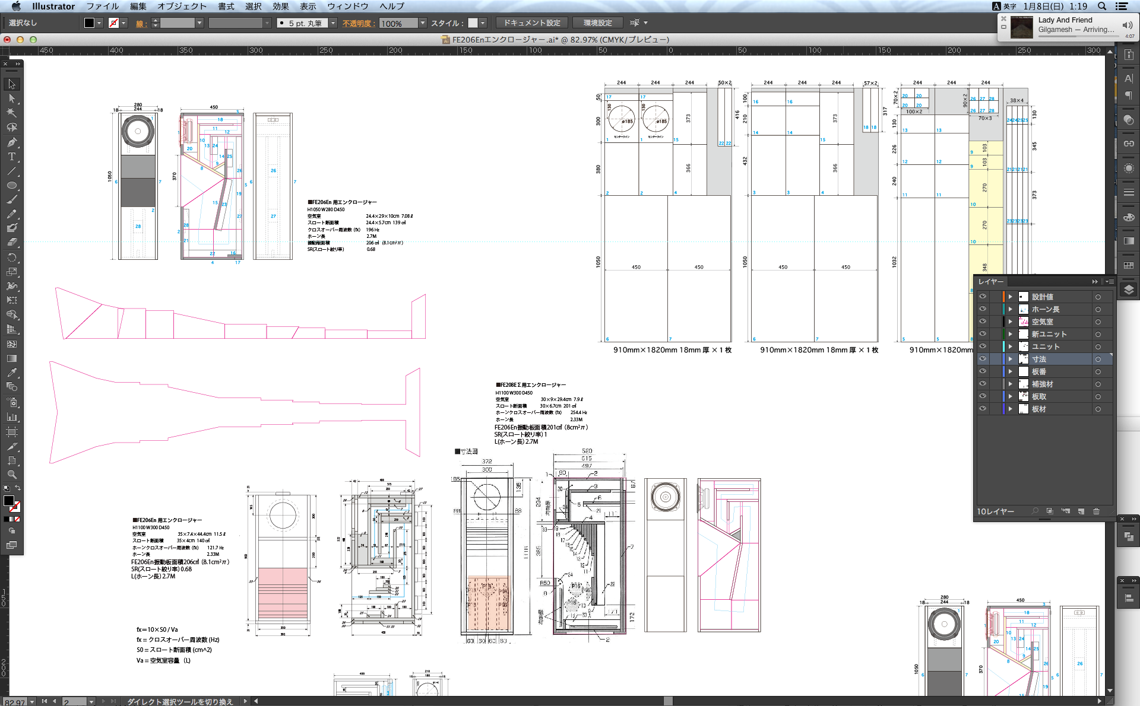Toggle visibility of 空気室 layer
This screenshot has height=706, width=1140.
[983, 322]
